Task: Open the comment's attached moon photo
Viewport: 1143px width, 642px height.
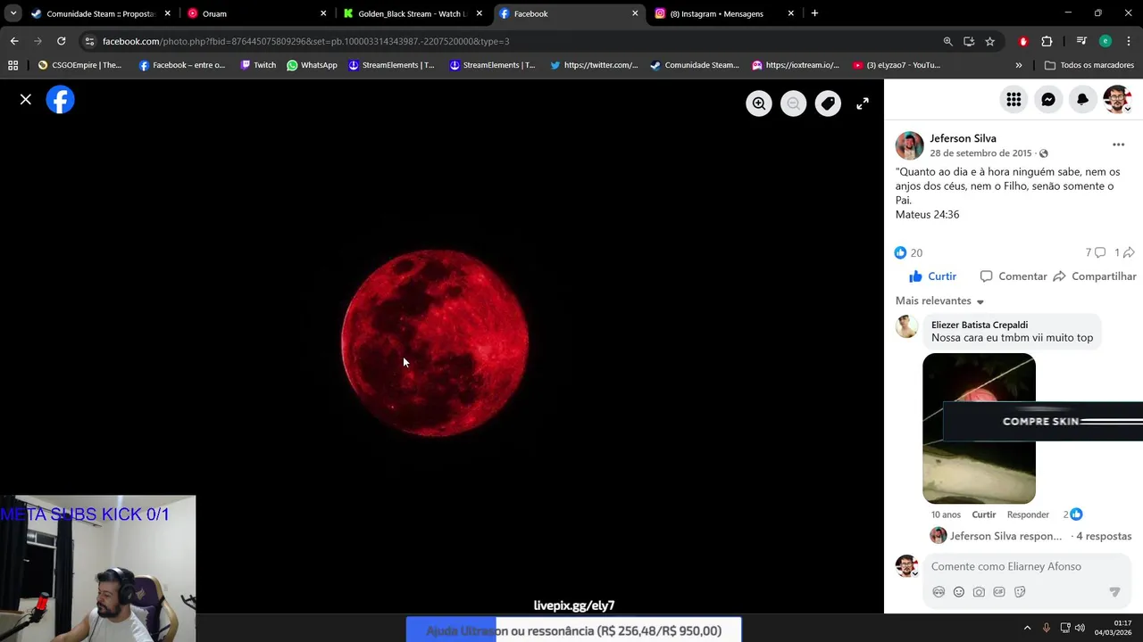Action: [979, 428]
